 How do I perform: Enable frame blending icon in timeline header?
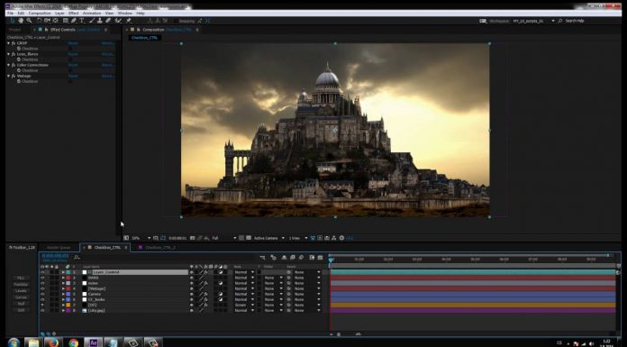(293, 258)
